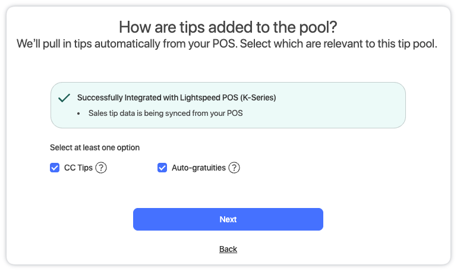Click the "Select at least one option" label
The image size is (457, 271).
95,147
